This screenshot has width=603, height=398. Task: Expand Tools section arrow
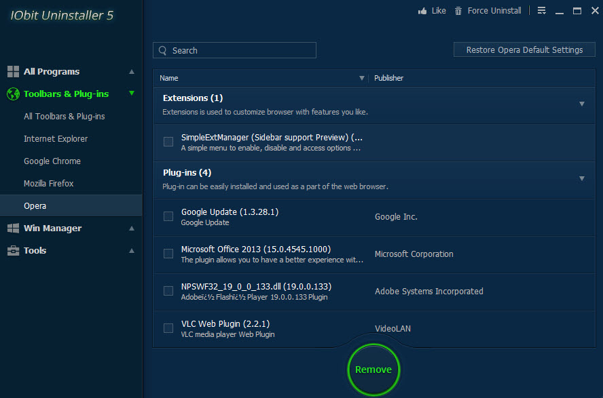tap(132, 250)
